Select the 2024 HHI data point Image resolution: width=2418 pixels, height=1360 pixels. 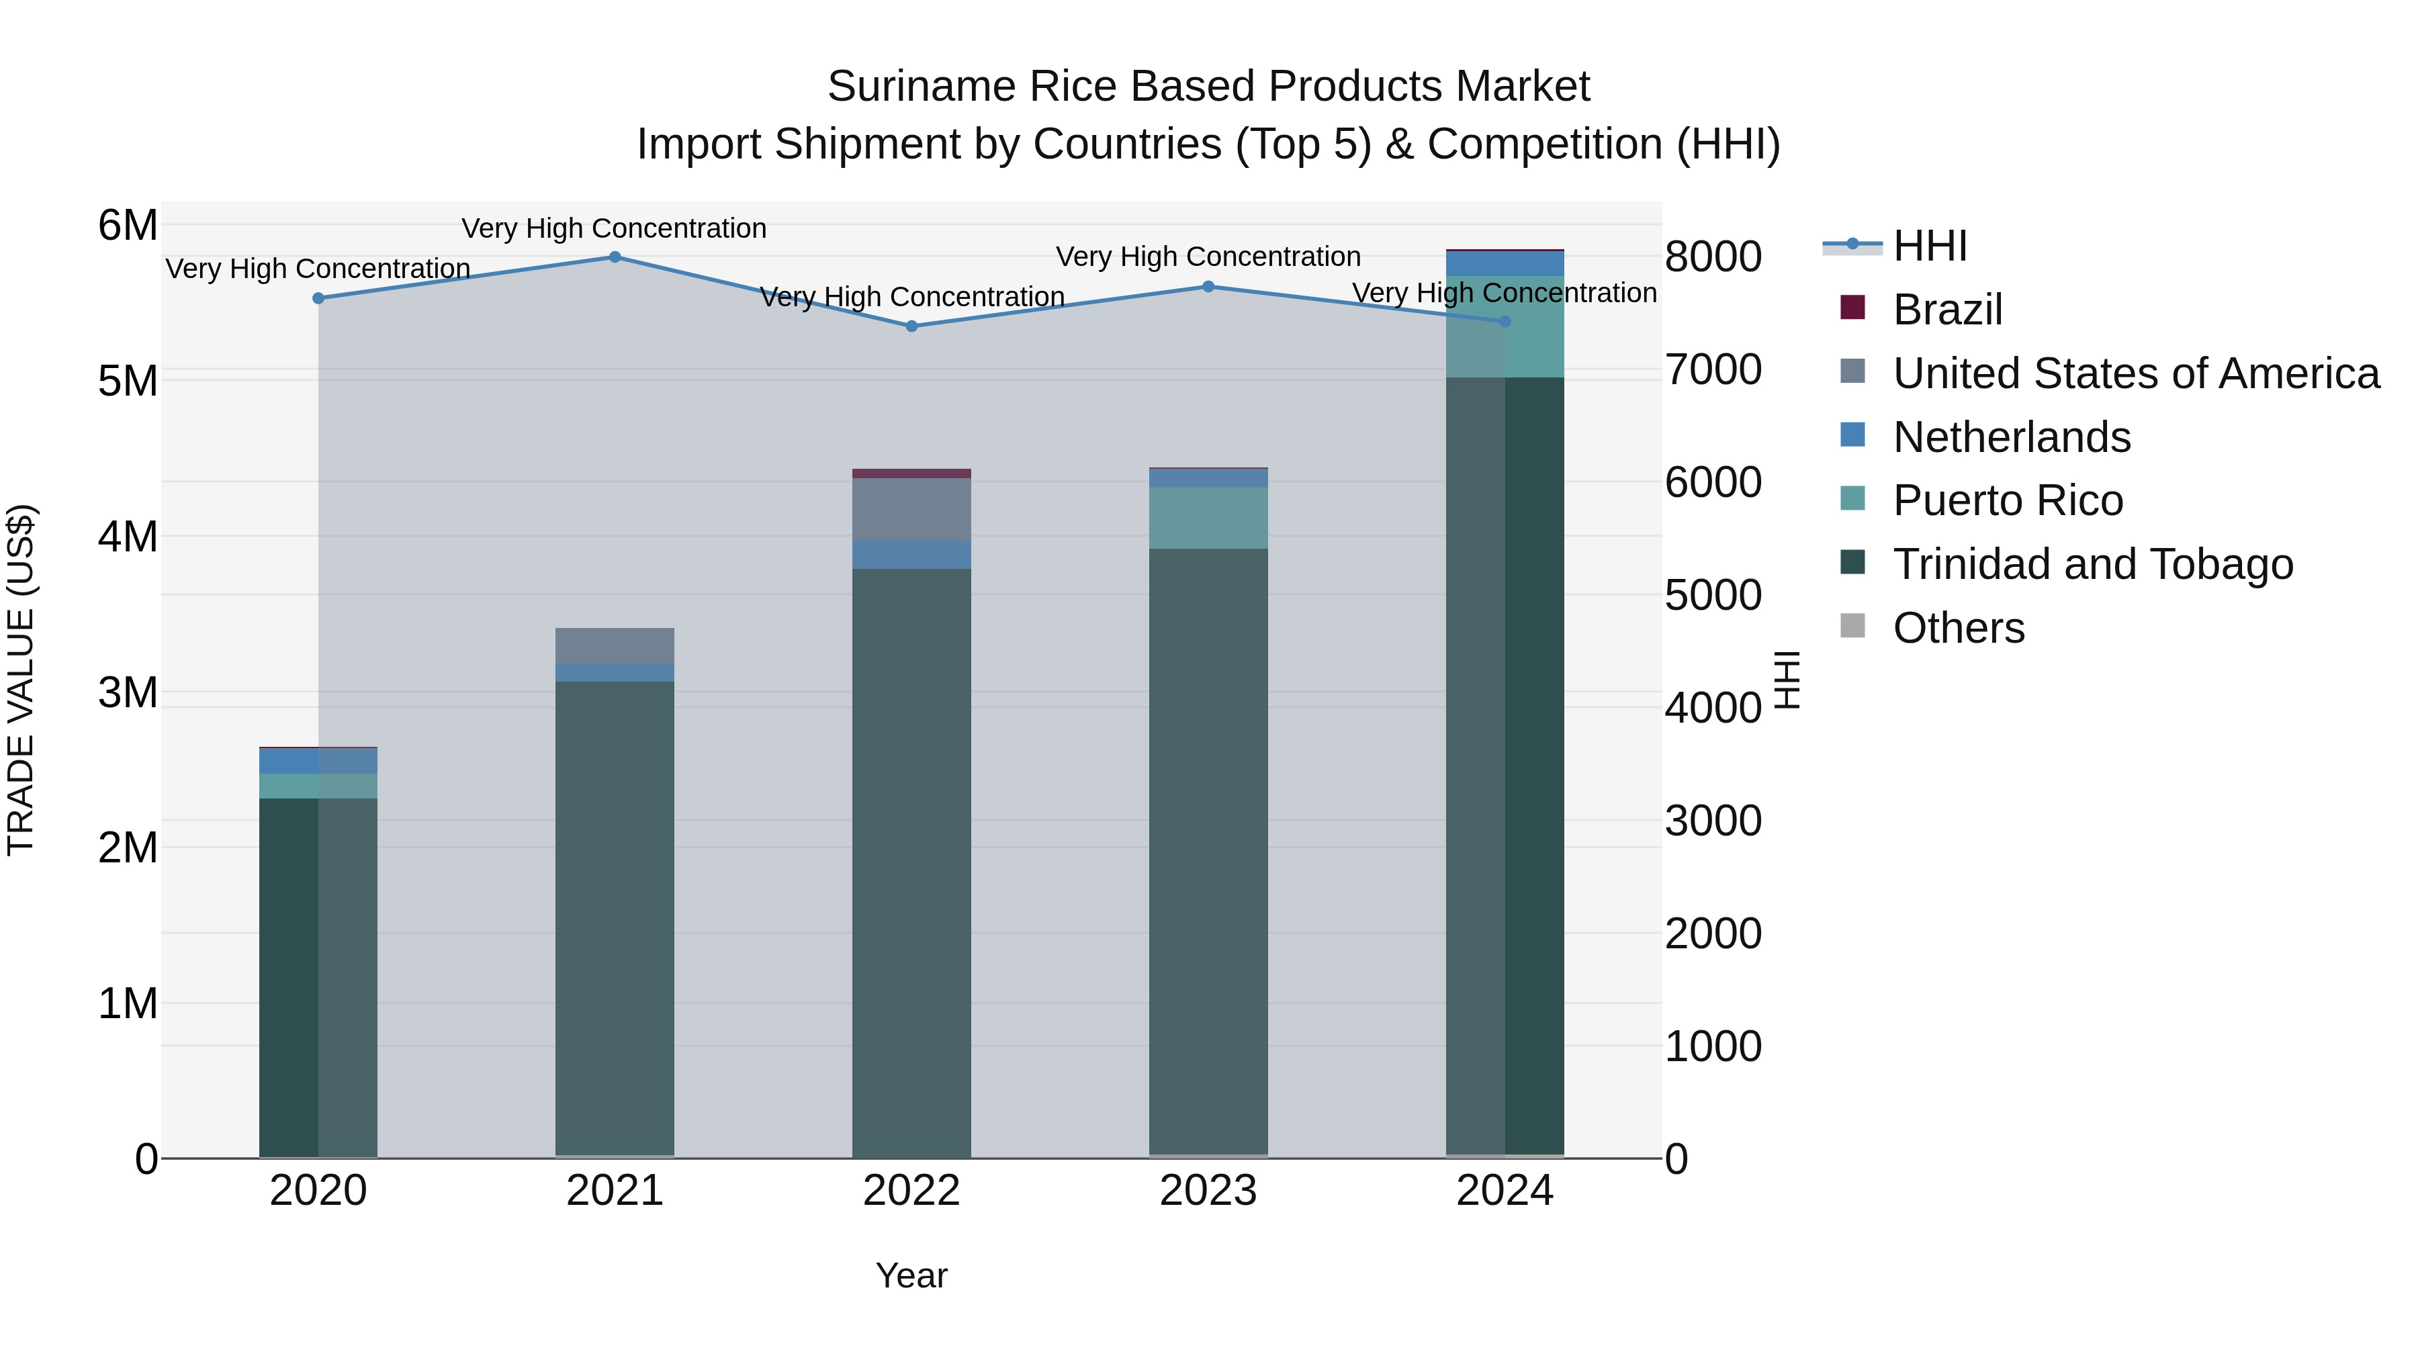pyautogui.click(x=1505, y=321)
